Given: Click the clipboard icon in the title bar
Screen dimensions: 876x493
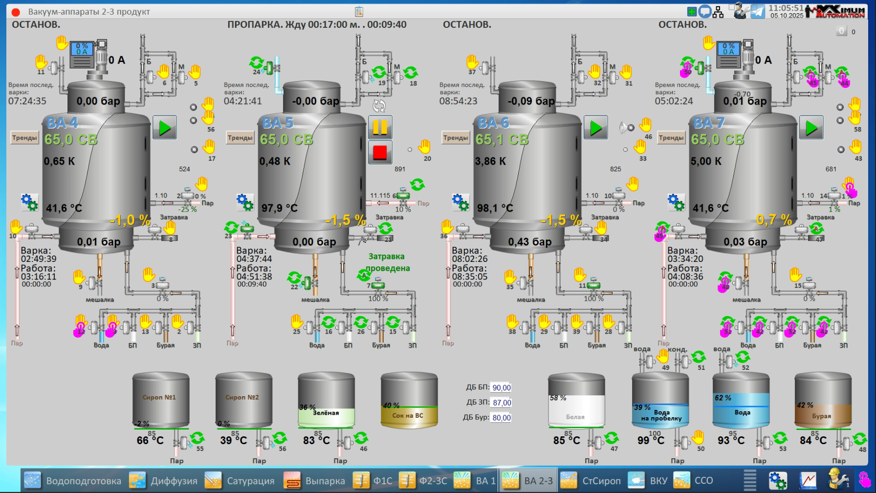Looking at the screenshot, I should point(359,11).
